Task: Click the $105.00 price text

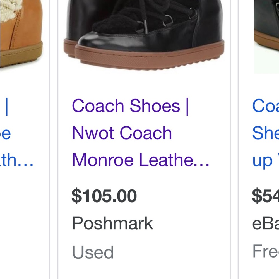Action: tap(104, 196)
